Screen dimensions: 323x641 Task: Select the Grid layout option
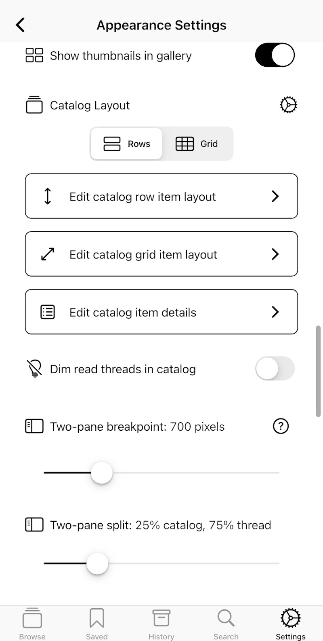[x=197, y=144]
